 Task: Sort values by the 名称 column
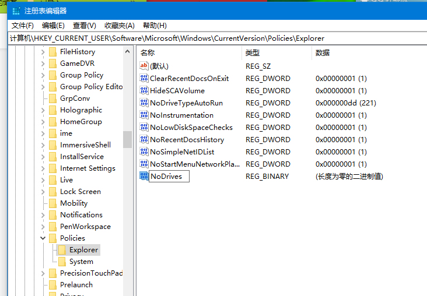(189, 53)
